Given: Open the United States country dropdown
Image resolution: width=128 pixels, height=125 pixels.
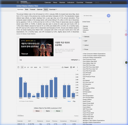Looking at the screenshot, I should [96, 22].
